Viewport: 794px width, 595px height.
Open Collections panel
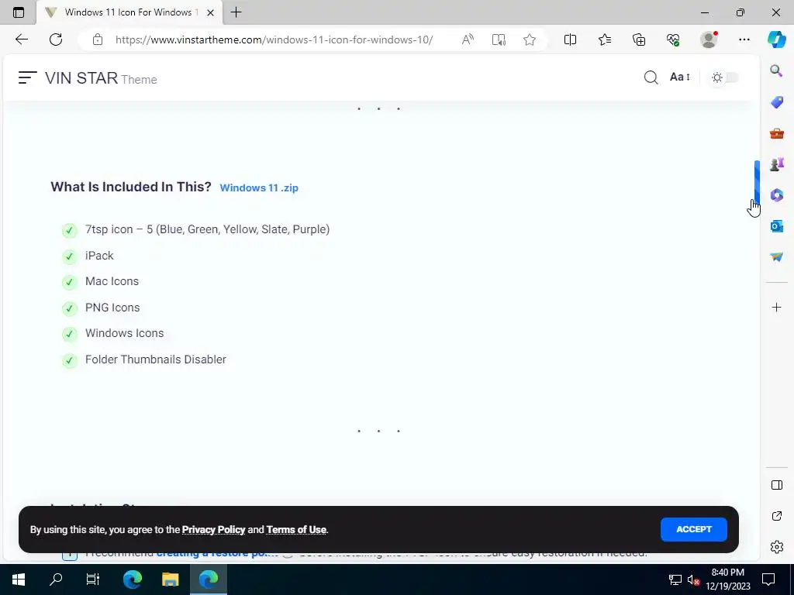click(639, 40)
